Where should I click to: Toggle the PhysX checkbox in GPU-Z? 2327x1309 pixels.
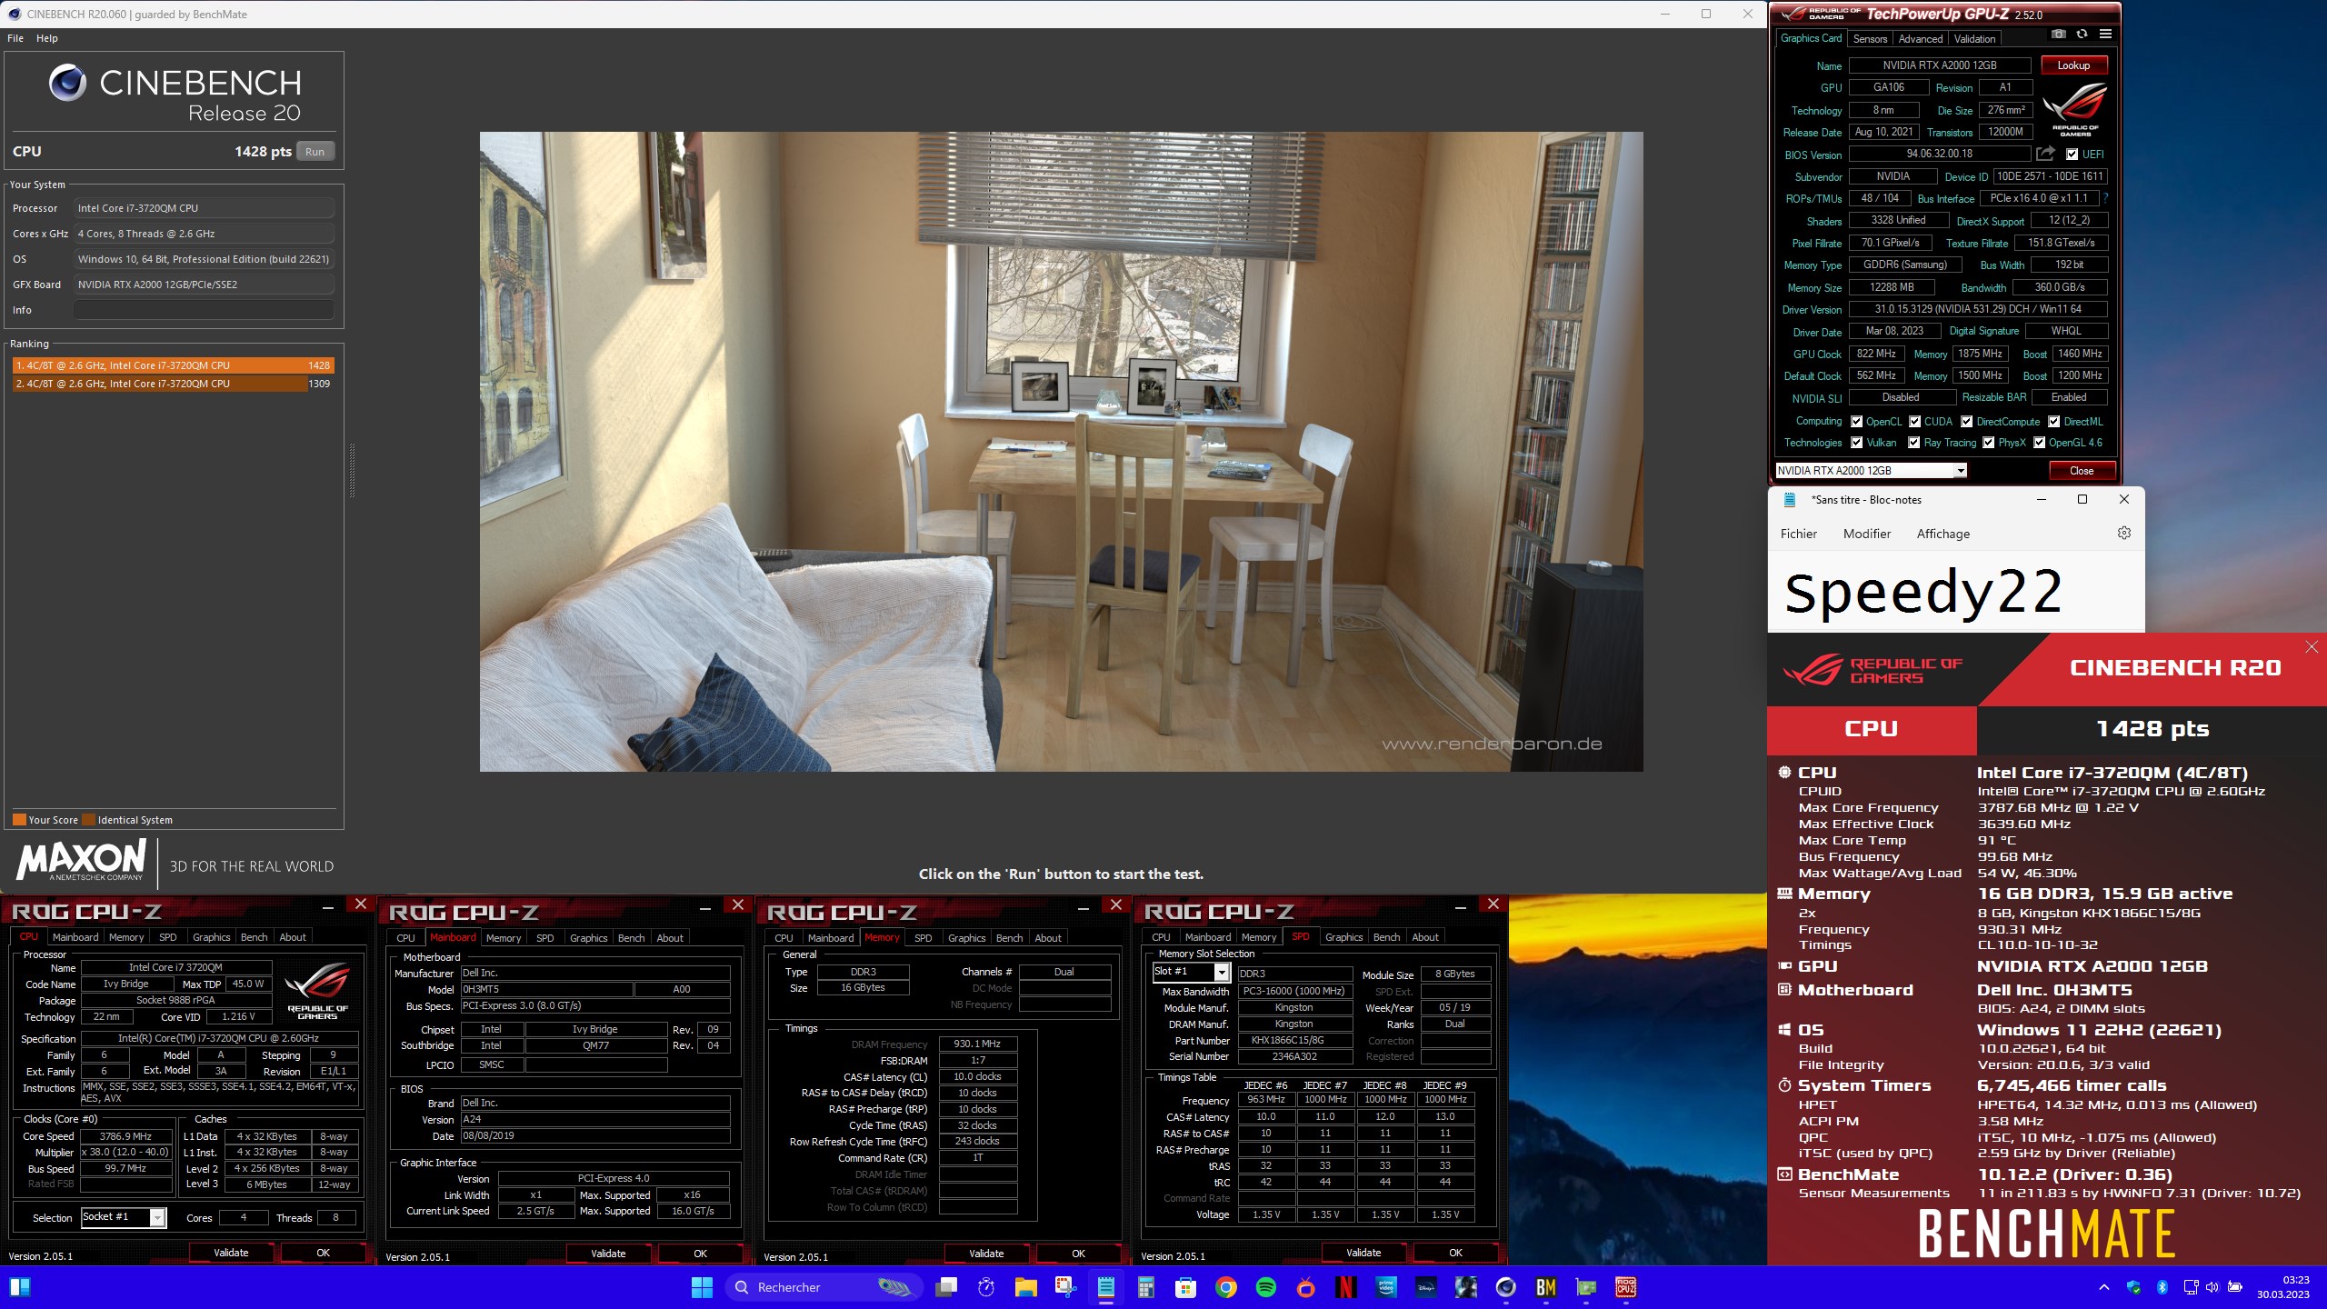[x=1988, y=443]
